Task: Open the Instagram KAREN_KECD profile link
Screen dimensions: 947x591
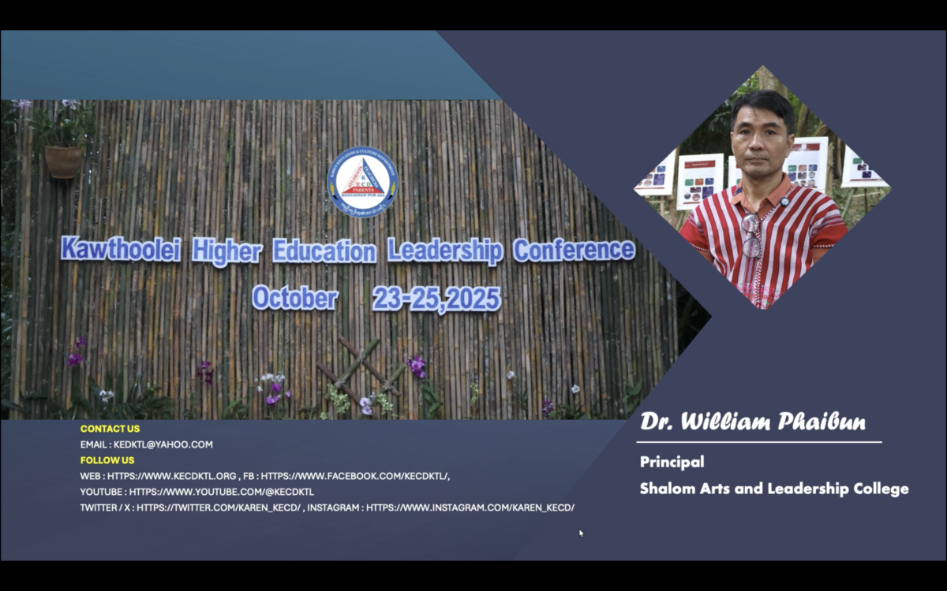Action: [x=470, y=507]
